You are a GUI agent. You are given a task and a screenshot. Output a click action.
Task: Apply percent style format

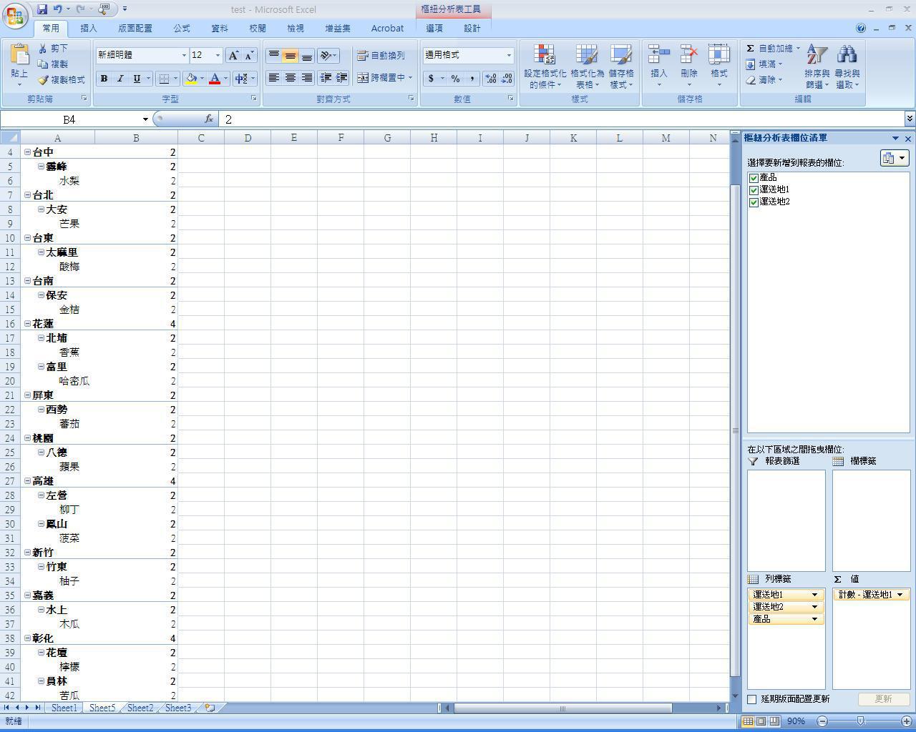click(x=455, y=79)
